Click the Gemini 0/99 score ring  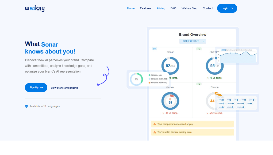click(170, 101)
